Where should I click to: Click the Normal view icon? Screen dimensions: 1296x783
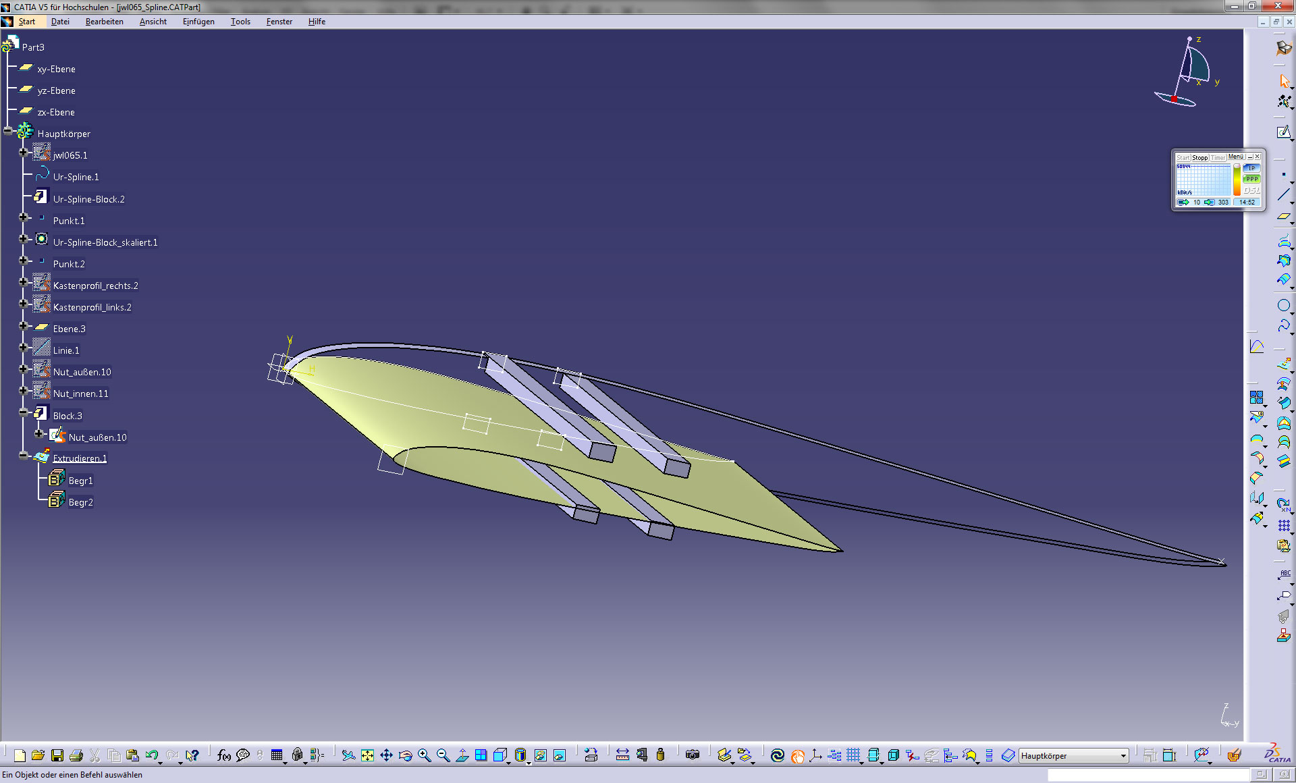tap(462, 755)
